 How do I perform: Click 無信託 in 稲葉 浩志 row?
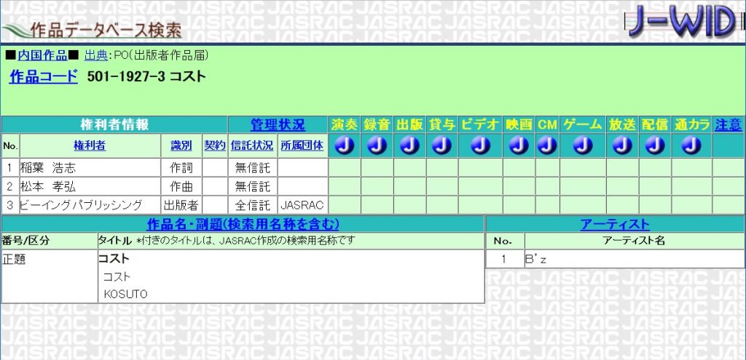pyautogui.click(x=252, y=167)
